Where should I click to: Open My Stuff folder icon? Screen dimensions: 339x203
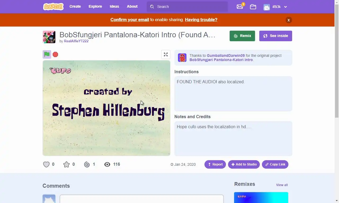(253, 7)
